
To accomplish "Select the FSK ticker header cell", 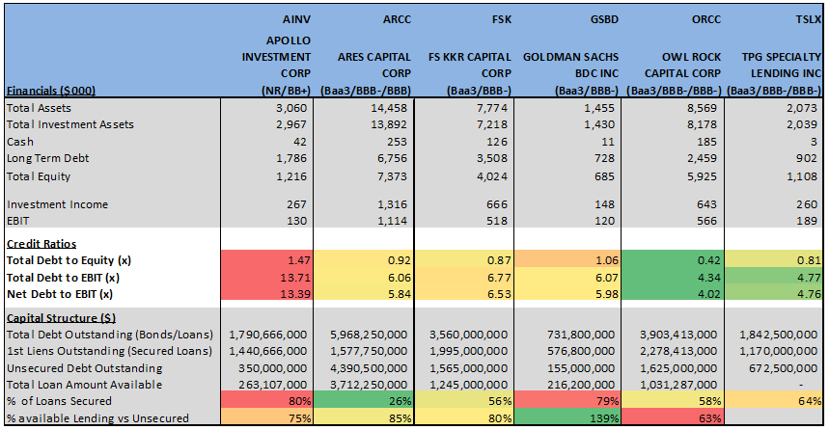I will pyautogui.click(x=501, y=19).
